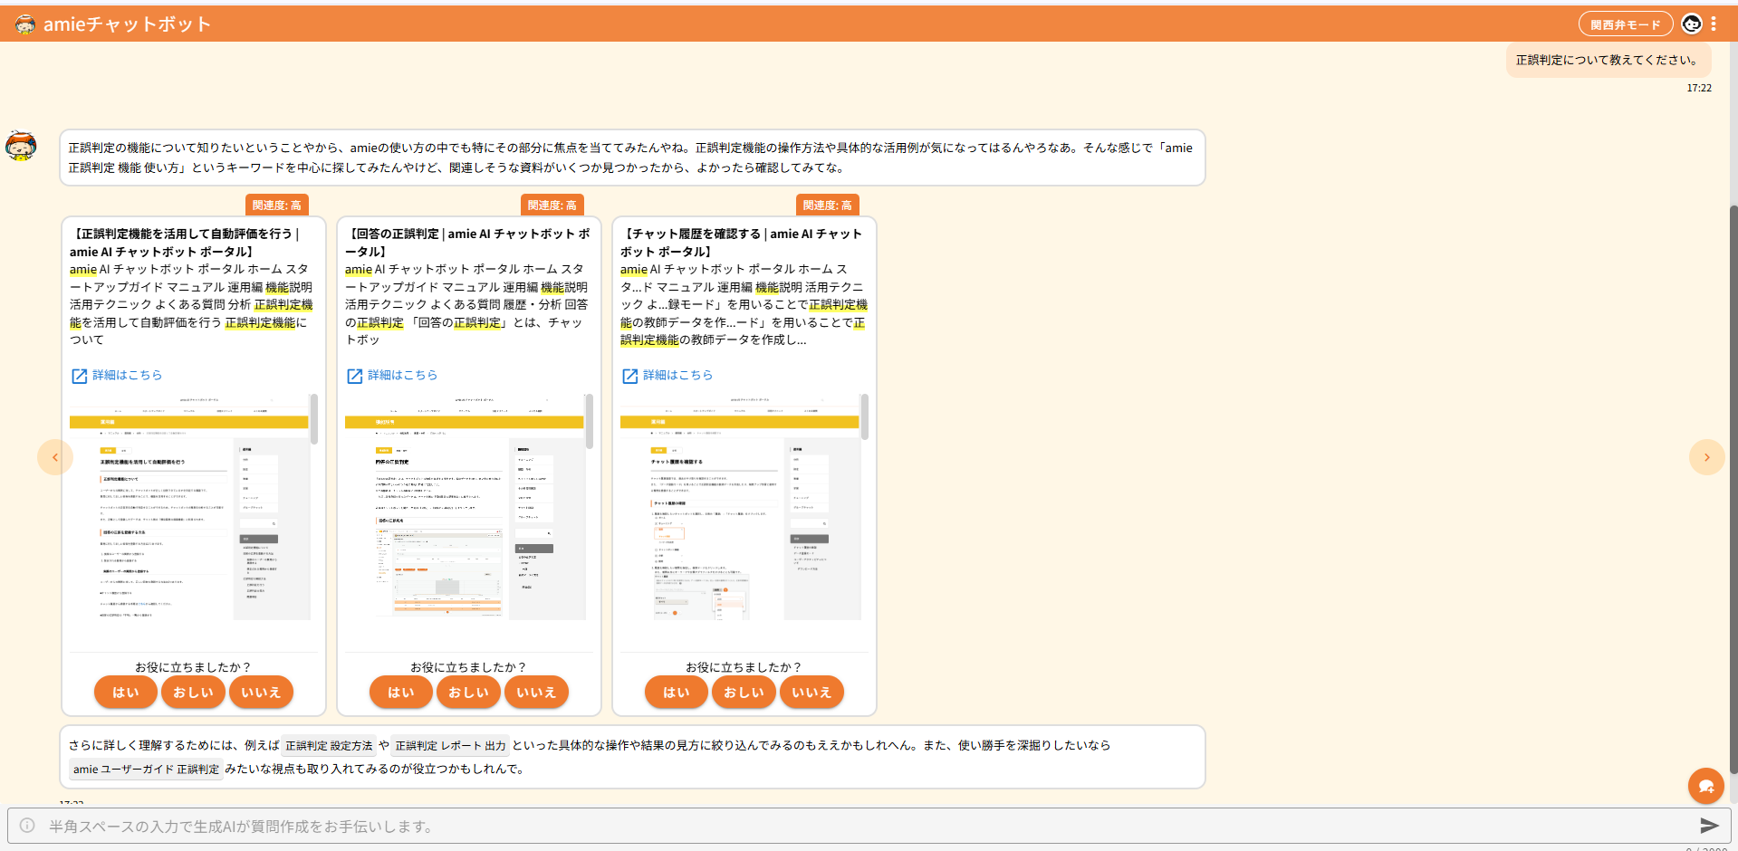Toggle the 関西弁モード switch
The width and height of the screenshot is (1738, 851).
1625,24
